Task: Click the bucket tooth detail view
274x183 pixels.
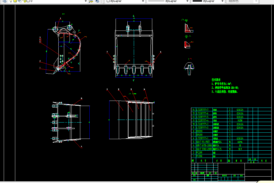Action: pyautogui.click(x=189, y=68)
